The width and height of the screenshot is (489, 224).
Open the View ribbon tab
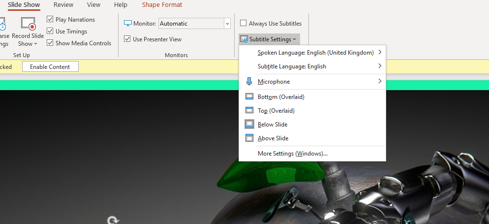pos(94,5)
